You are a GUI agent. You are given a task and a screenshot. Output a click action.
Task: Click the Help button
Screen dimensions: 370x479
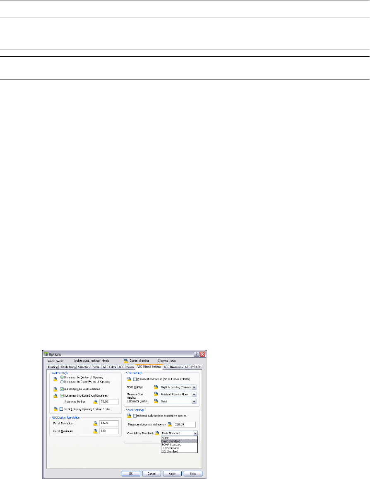pyautogui.click(x=193, y=474)
